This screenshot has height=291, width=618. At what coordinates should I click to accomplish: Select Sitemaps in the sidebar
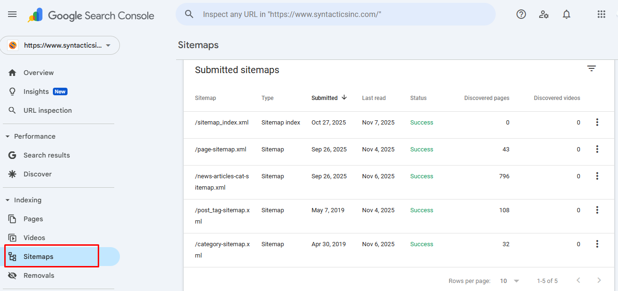[x=60, y=257]
